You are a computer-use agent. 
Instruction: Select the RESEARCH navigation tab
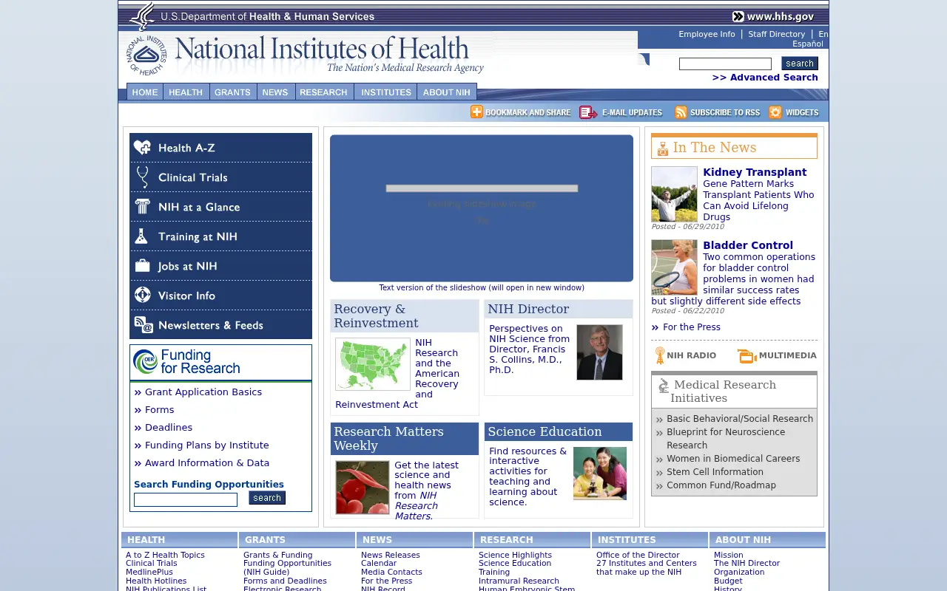tap(324, 92)
